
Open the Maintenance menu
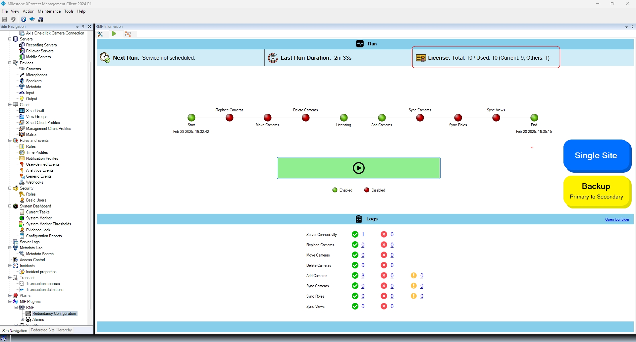49,11
